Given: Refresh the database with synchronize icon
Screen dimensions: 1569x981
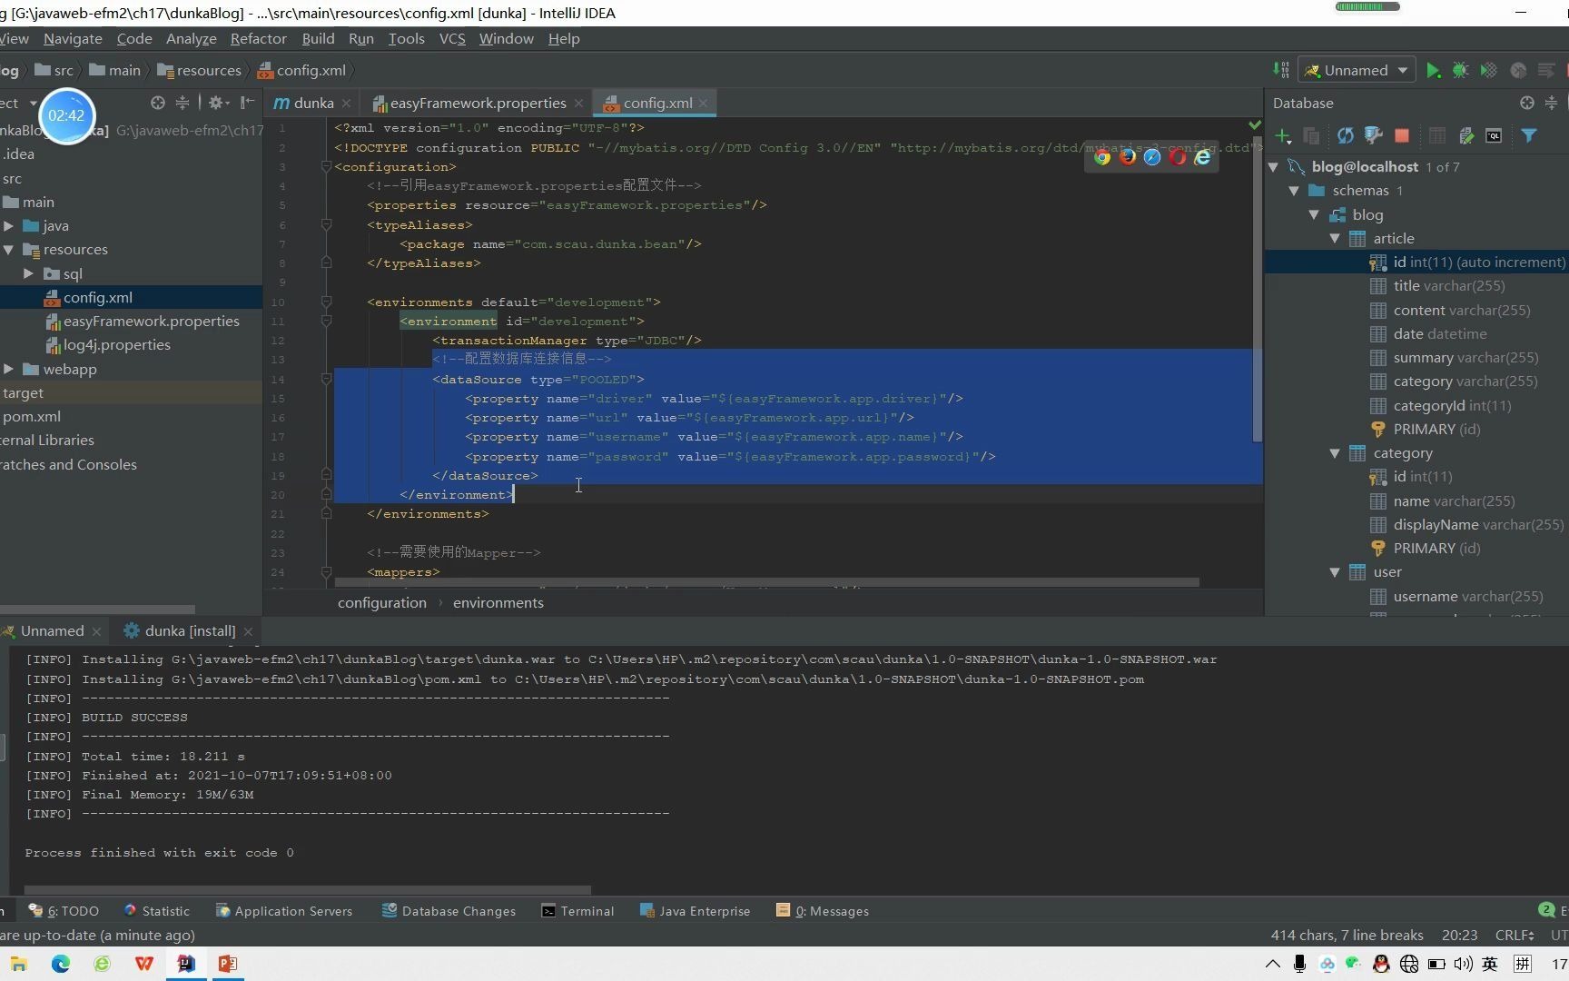Looking at the screenshot, I should [x=1345, y=136].
